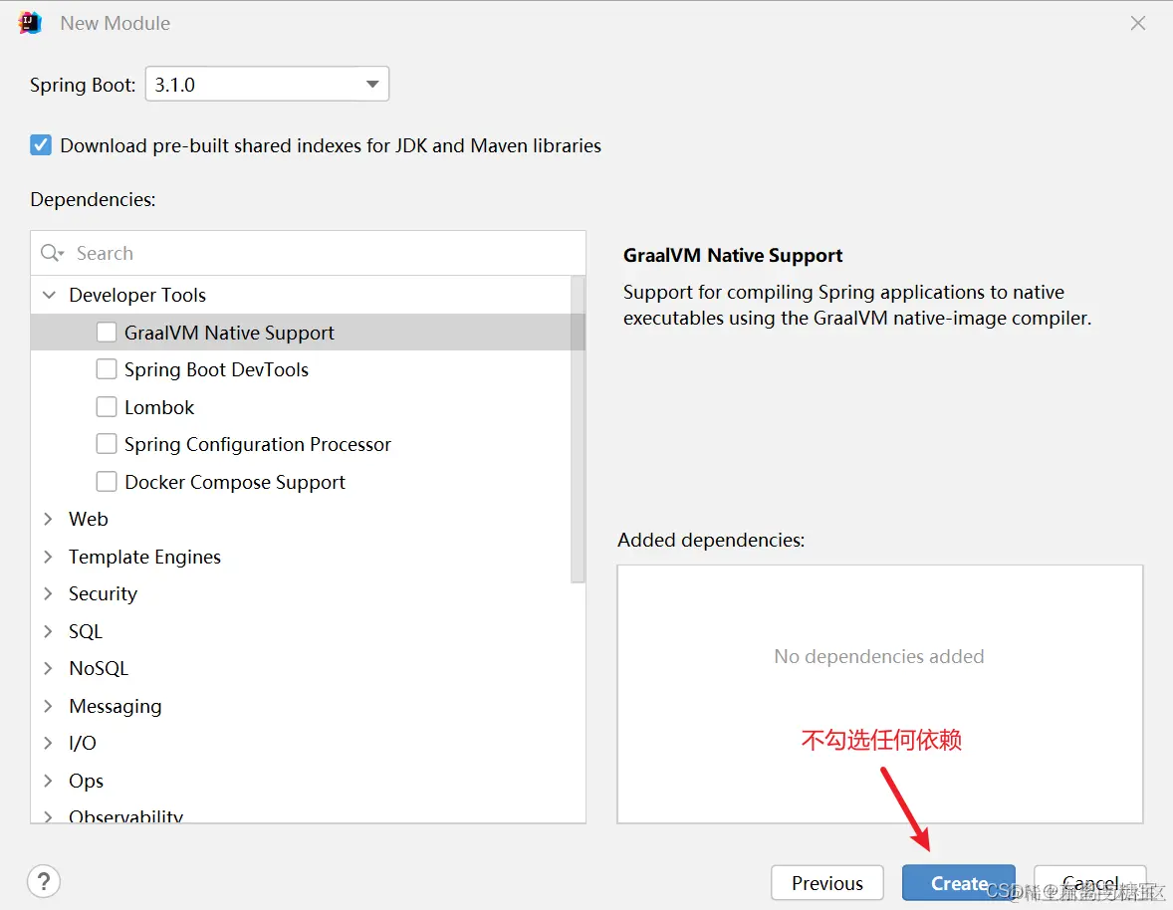This screenshot has width=1173, height=910.
Task: Expand the Template Engines group
Action: [x=49, y=557]
